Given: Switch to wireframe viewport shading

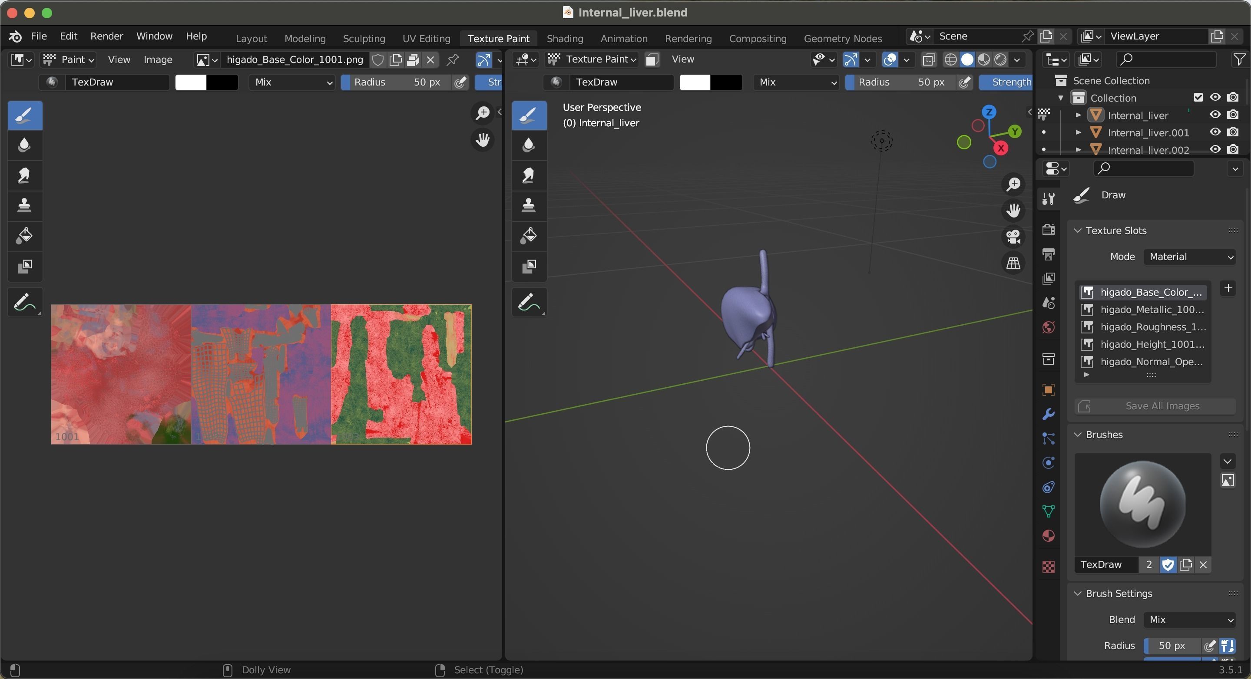Looking at the screenshot, I should point(950,59).
